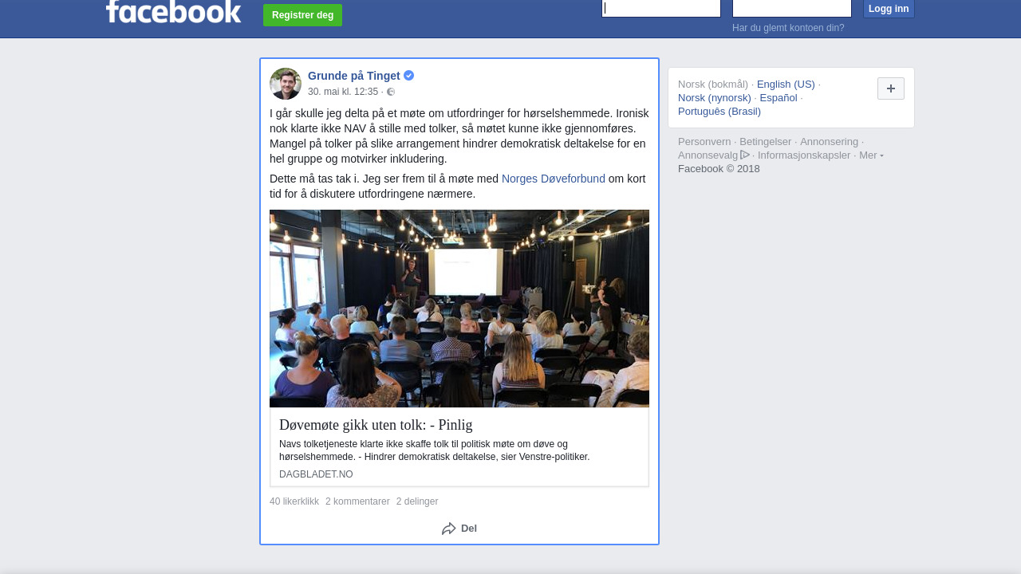The height and width of the screenshot is (574, 1021).
Task: Focus the email login field
Action: point(661,9)
